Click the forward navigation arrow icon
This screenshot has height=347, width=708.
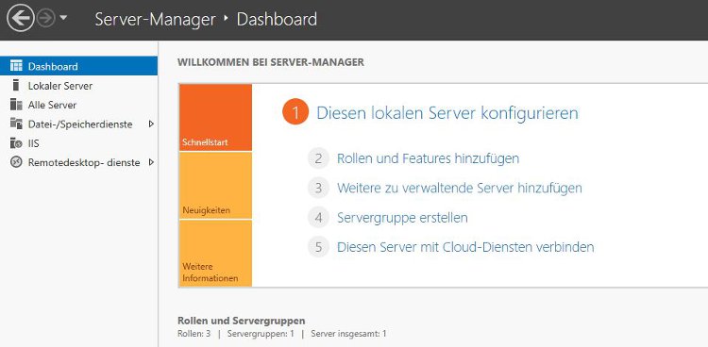tap(46, 18)
